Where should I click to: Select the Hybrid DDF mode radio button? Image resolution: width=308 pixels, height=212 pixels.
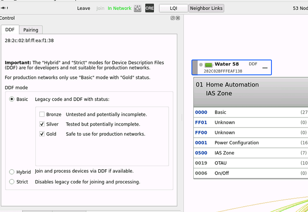[x=12, y=172]
